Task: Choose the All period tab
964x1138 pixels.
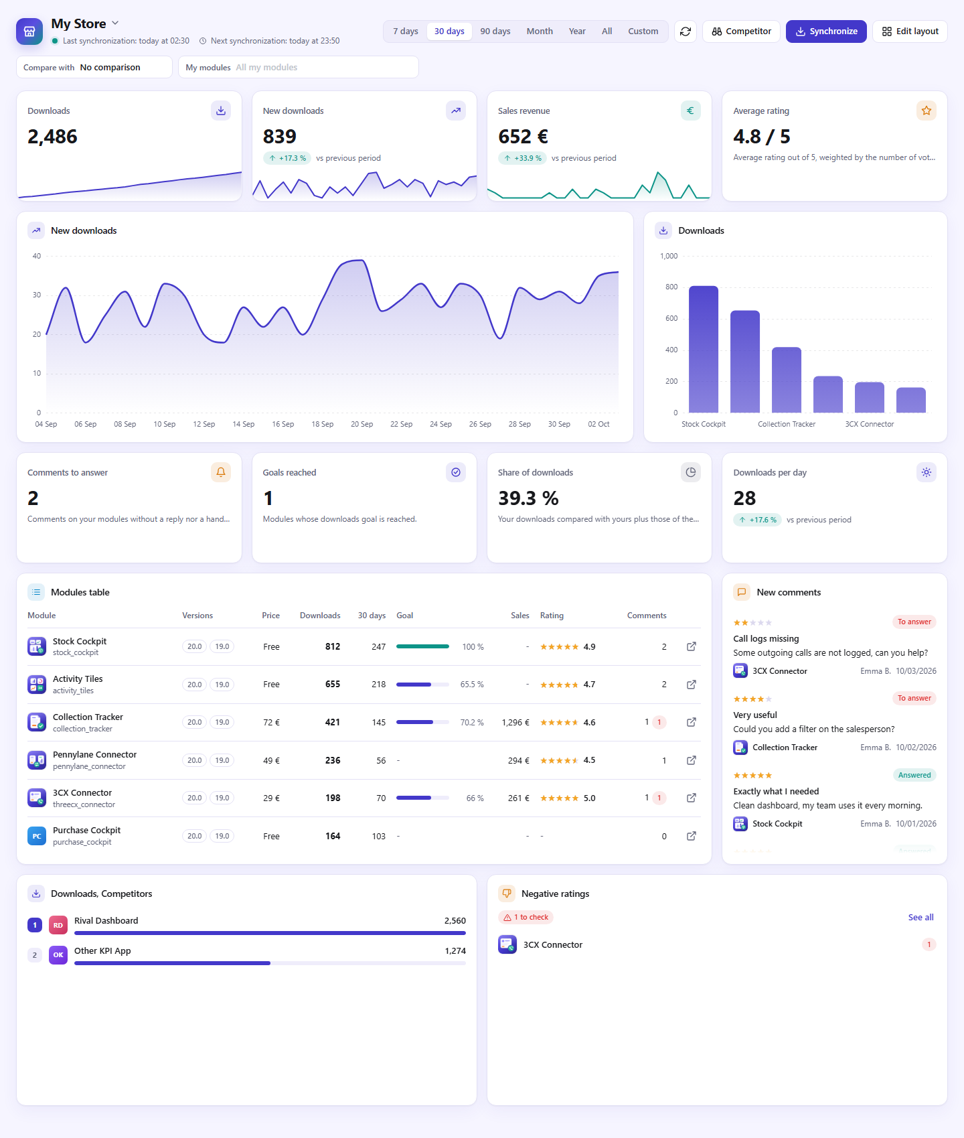Action: [x=607, y=31]
